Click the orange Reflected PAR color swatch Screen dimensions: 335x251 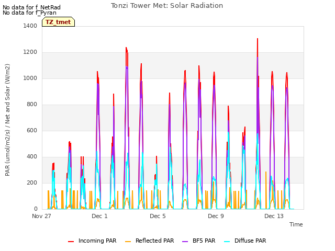pyautogui.click(x=128, y=242)
